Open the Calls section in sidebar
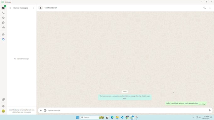This screenshot has width=214, height=120. (3, 13)
